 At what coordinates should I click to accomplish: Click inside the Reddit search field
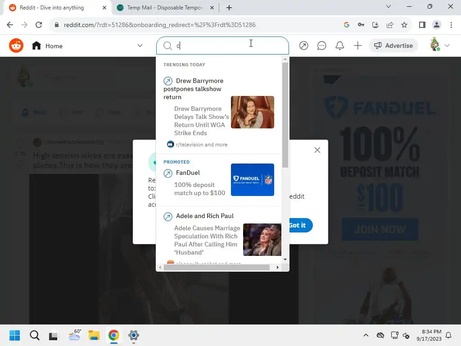222,46
